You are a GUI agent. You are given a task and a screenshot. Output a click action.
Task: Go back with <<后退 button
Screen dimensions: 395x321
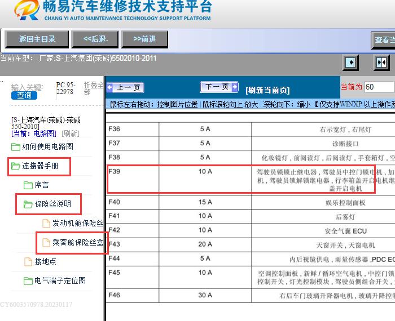[x=95, y=39]
